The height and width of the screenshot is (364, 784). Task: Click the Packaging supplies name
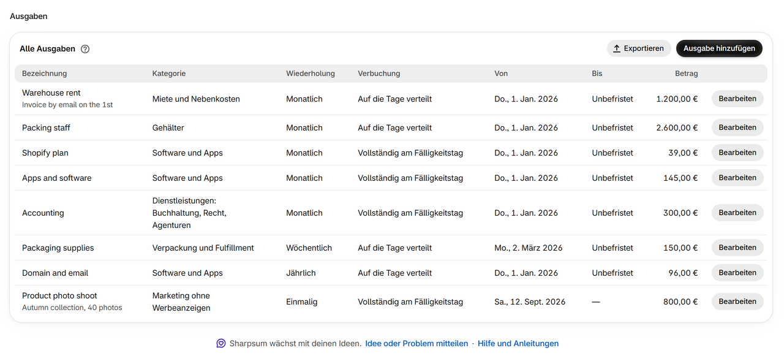pyautogui.click(x=58, y=248)
